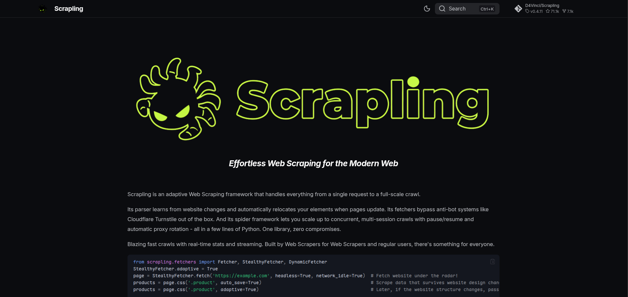Click the large green Scrapling wordmark

(362, 103)
